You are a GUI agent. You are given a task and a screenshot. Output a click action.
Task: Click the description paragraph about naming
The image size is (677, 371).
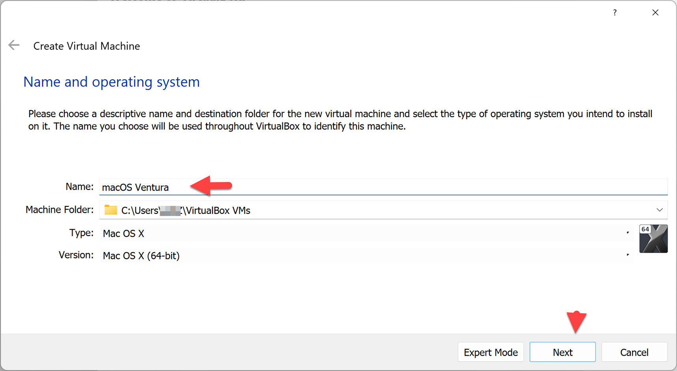tap(339, 120)
